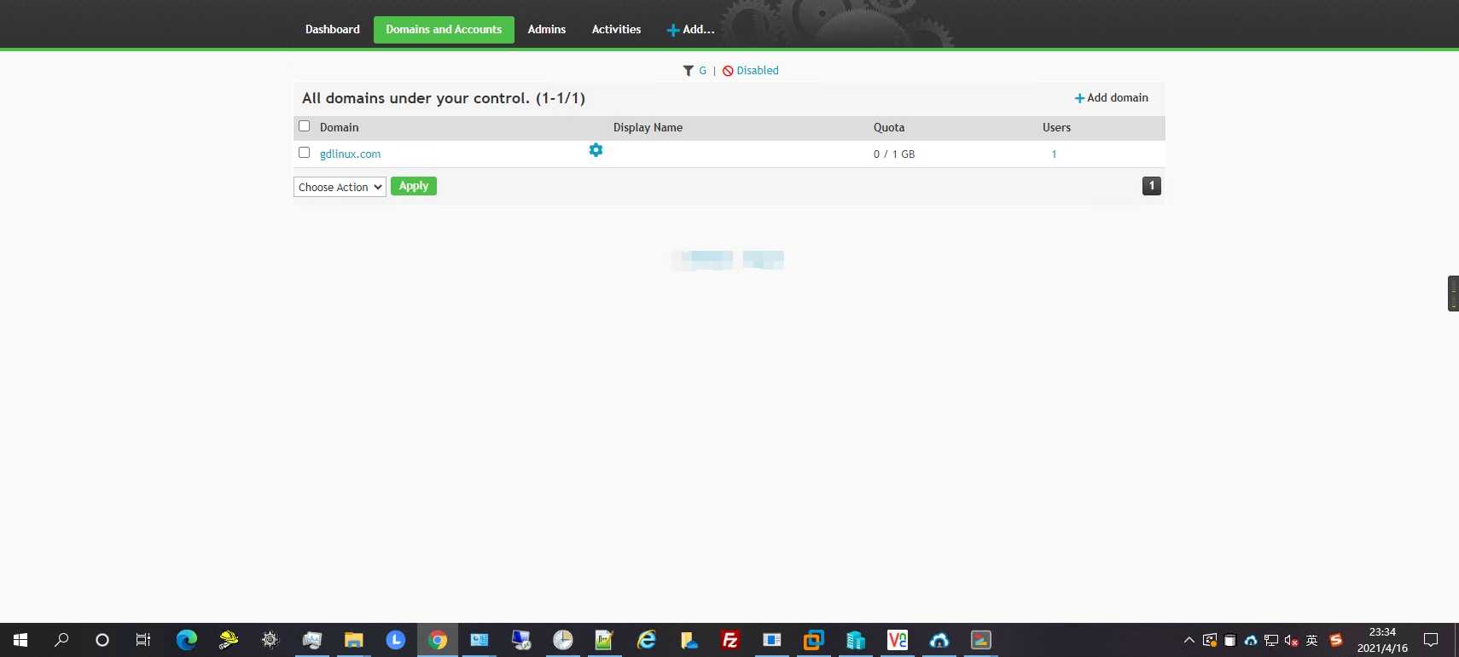Open File Explorer from taskbar
This screenshot has width=1459, height=657.
pyautogui.click(x=353, y=640)
